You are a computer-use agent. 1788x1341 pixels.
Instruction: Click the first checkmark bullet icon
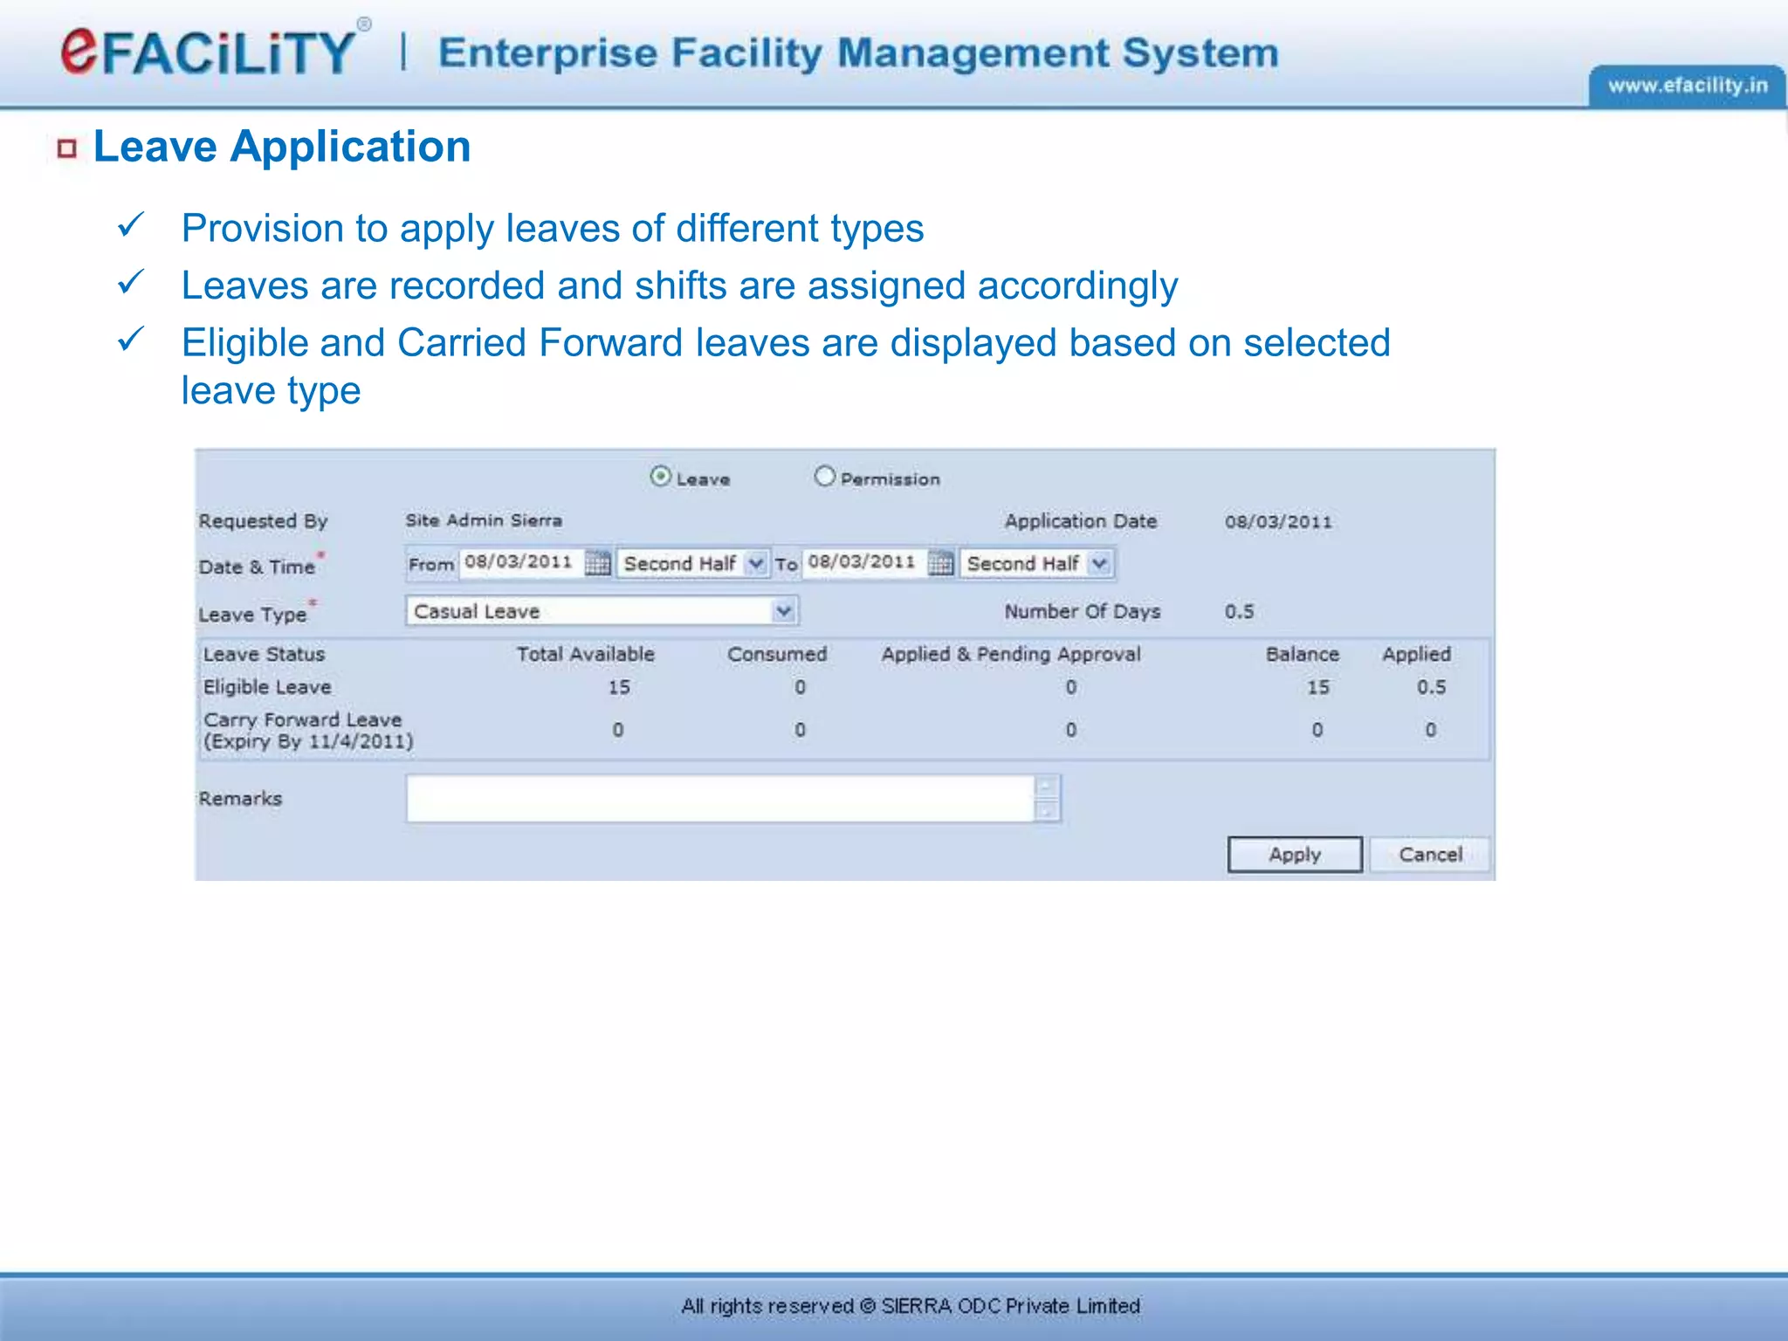click(130, 225)
